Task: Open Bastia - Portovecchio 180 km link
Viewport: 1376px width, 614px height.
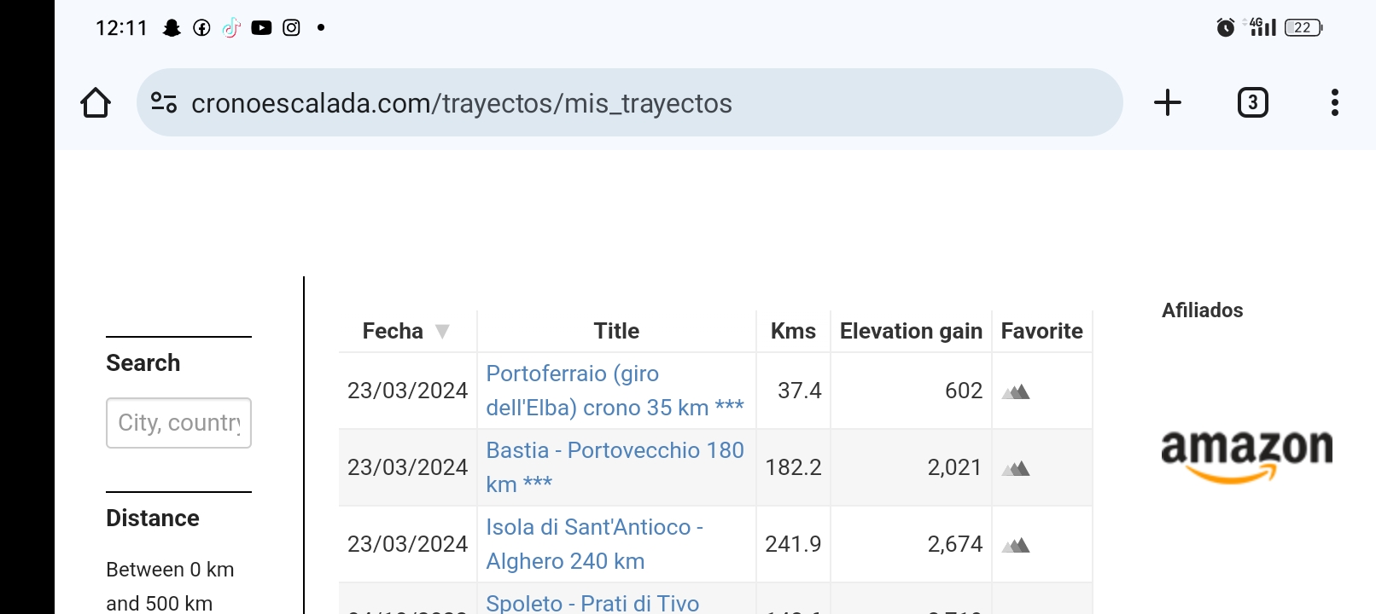Action: pyautogui.click(x=615, y=467)
